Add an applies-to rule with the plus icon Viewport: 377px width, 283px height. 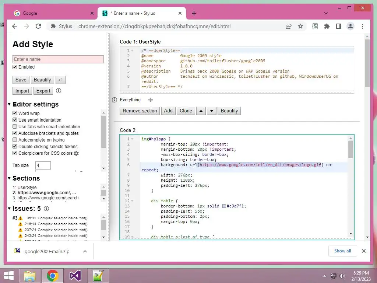[x=151, y=100]
